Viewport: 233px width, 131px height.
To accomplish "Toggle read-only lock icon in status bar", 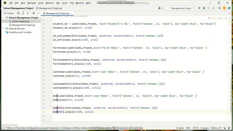I will (x=225, y=128).
